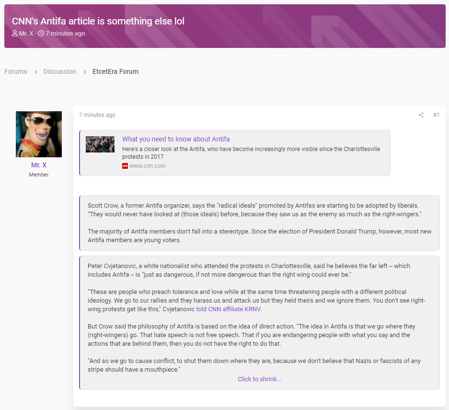Click paragraph starting 'Peter Cvjetanovic, a white nationalist'

pos(249,270)
